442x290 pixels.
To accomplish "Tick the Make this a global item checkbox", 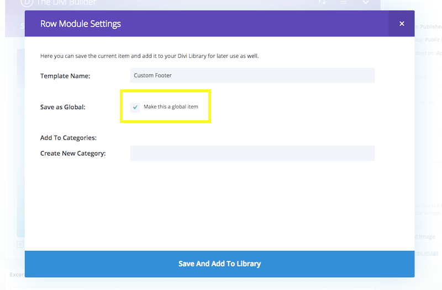I will tap(135, 107).
